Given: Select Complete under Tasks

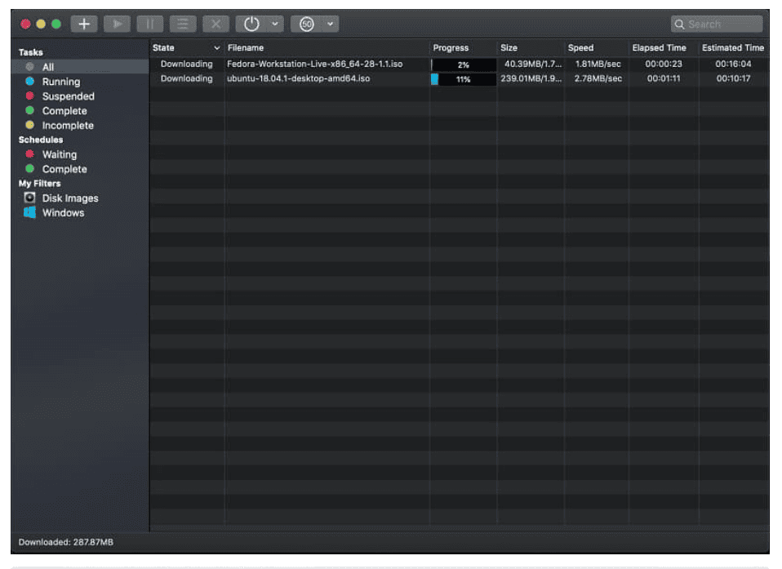Looking at the screenshot, I should point(64,111).
